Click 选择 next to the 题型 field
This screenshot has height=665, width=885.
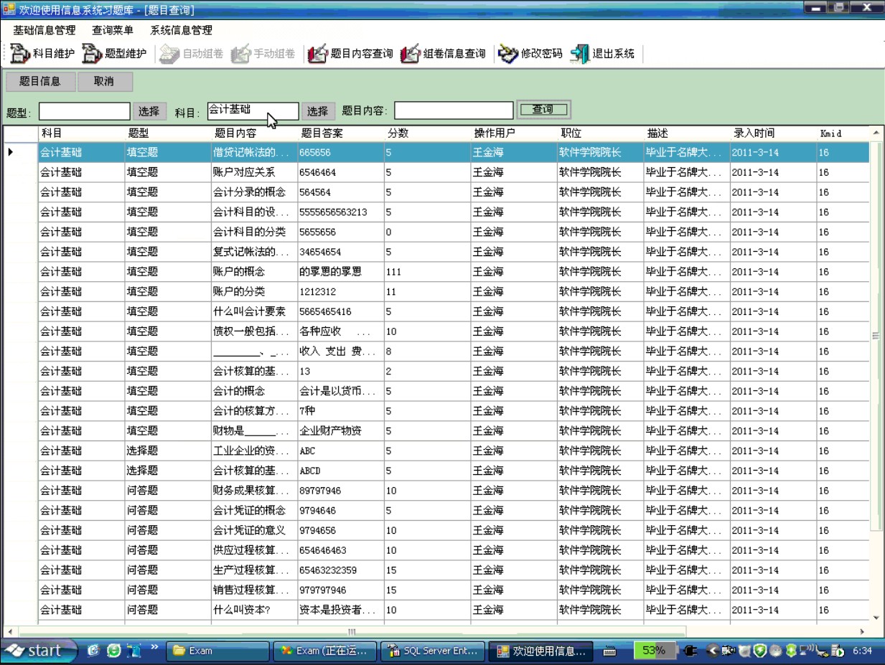[149, 111]
